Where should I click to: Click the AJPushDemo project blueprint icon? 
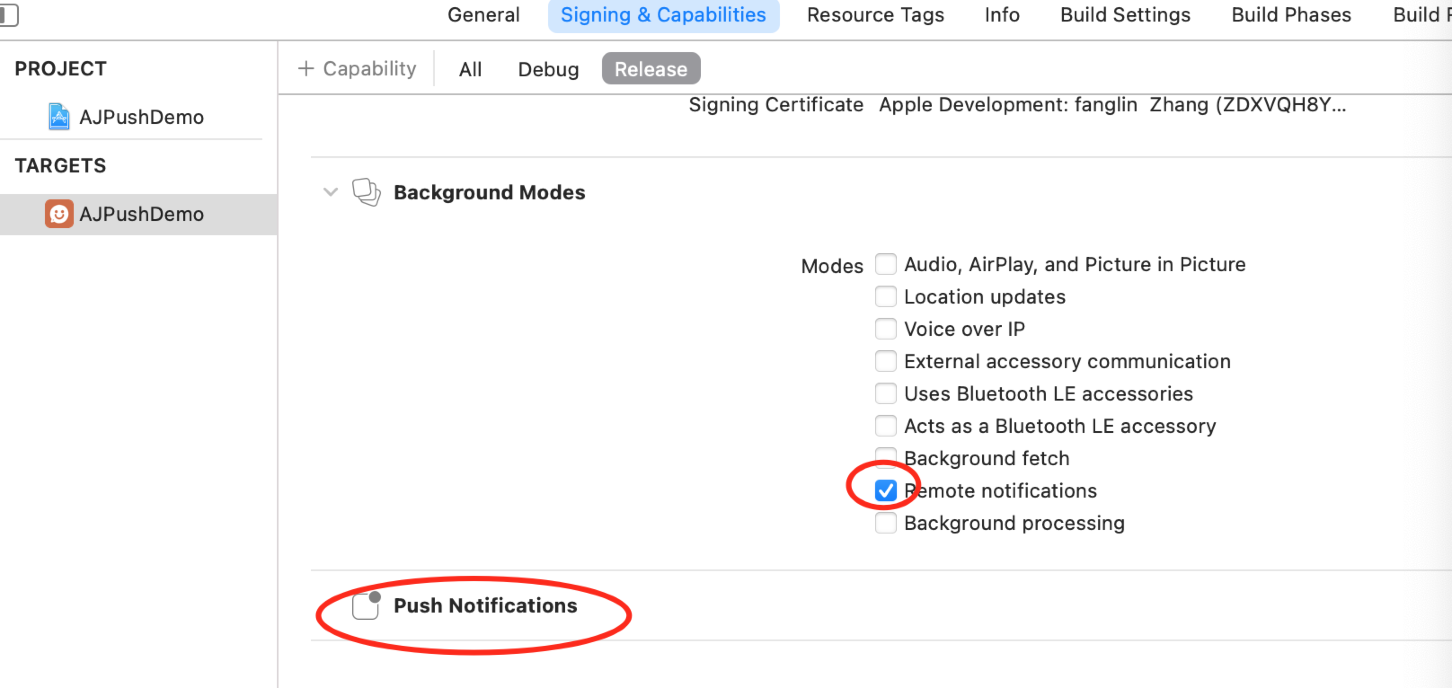click(x=58, y=117)
